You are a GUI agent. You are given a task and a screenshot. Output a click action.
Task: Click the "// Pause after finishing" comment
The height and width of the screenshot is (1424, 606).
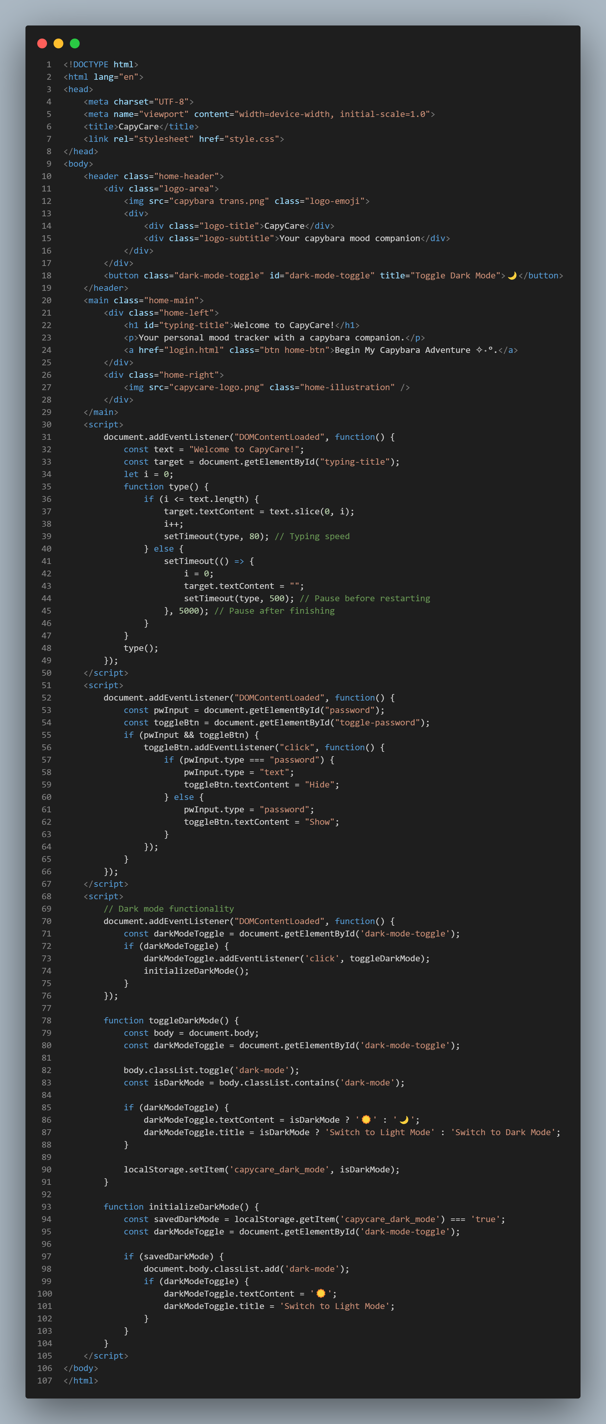[275, 611]
